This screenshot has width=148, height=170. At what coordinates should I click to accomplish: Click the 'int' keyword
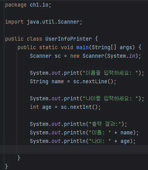[34, 107]
